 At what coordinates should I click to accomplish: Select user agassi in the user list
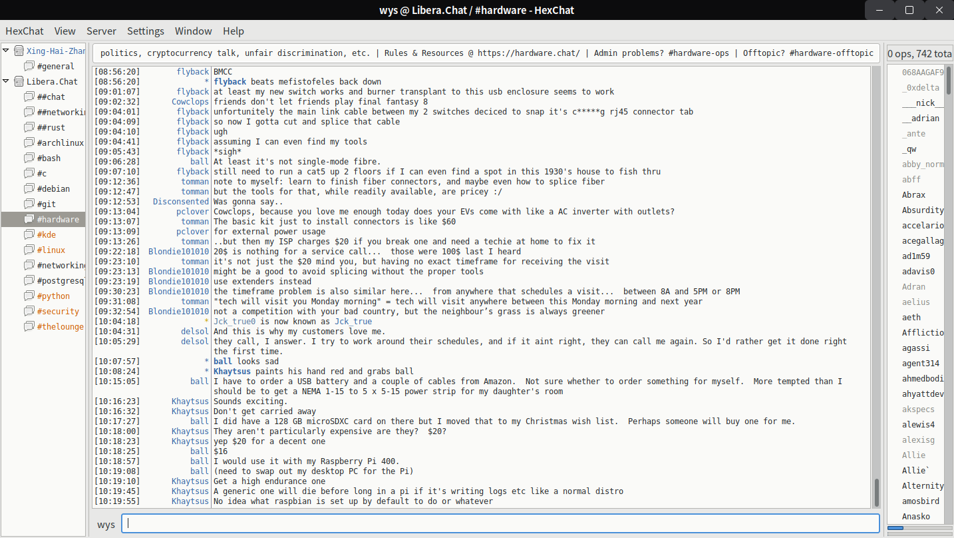pyautogui.click(x=916, y=348)
